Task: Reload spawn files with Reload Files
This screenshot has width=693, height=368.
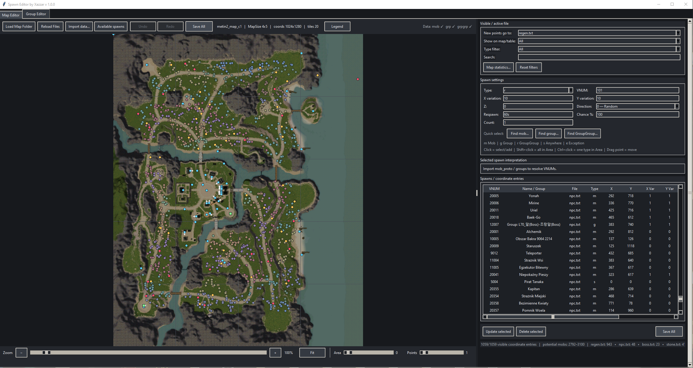Action: [50, 27]
